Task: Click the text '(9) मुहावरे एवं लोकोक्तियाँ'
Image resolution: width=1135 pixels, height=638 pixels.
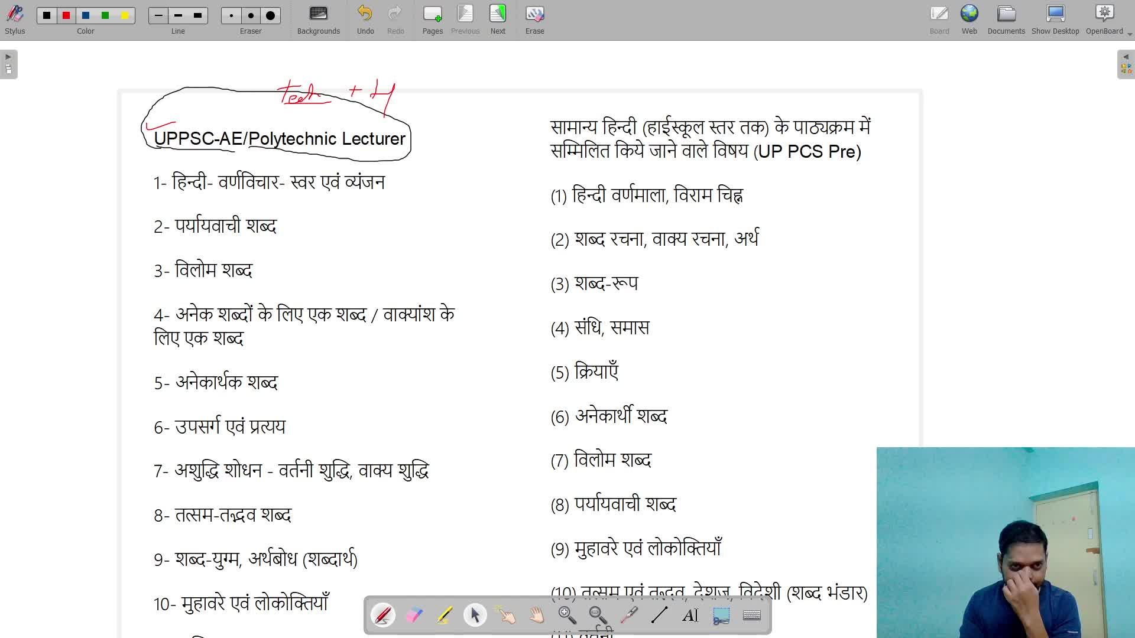Action: tap(636, 548)
